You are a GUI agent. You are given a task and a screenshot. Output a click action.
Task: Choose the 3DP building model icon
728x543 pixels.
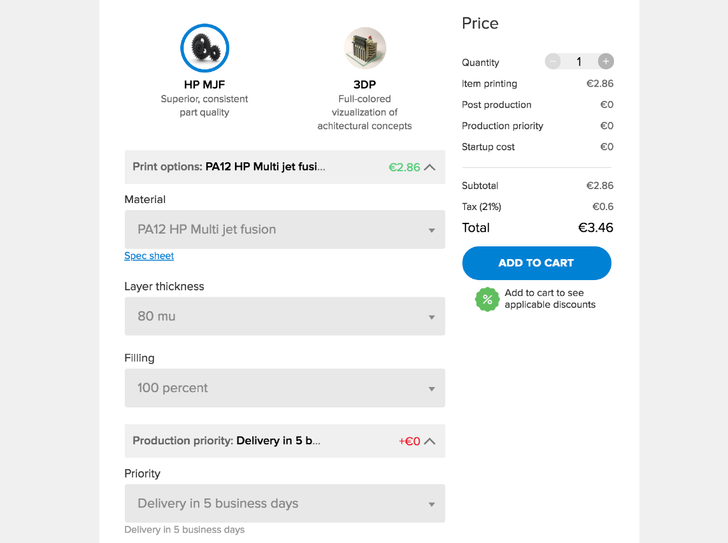point(365,48)
